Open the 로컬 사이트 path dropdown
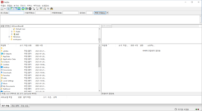202x111 pixels. pyautogui.click(x=99, y=26)
